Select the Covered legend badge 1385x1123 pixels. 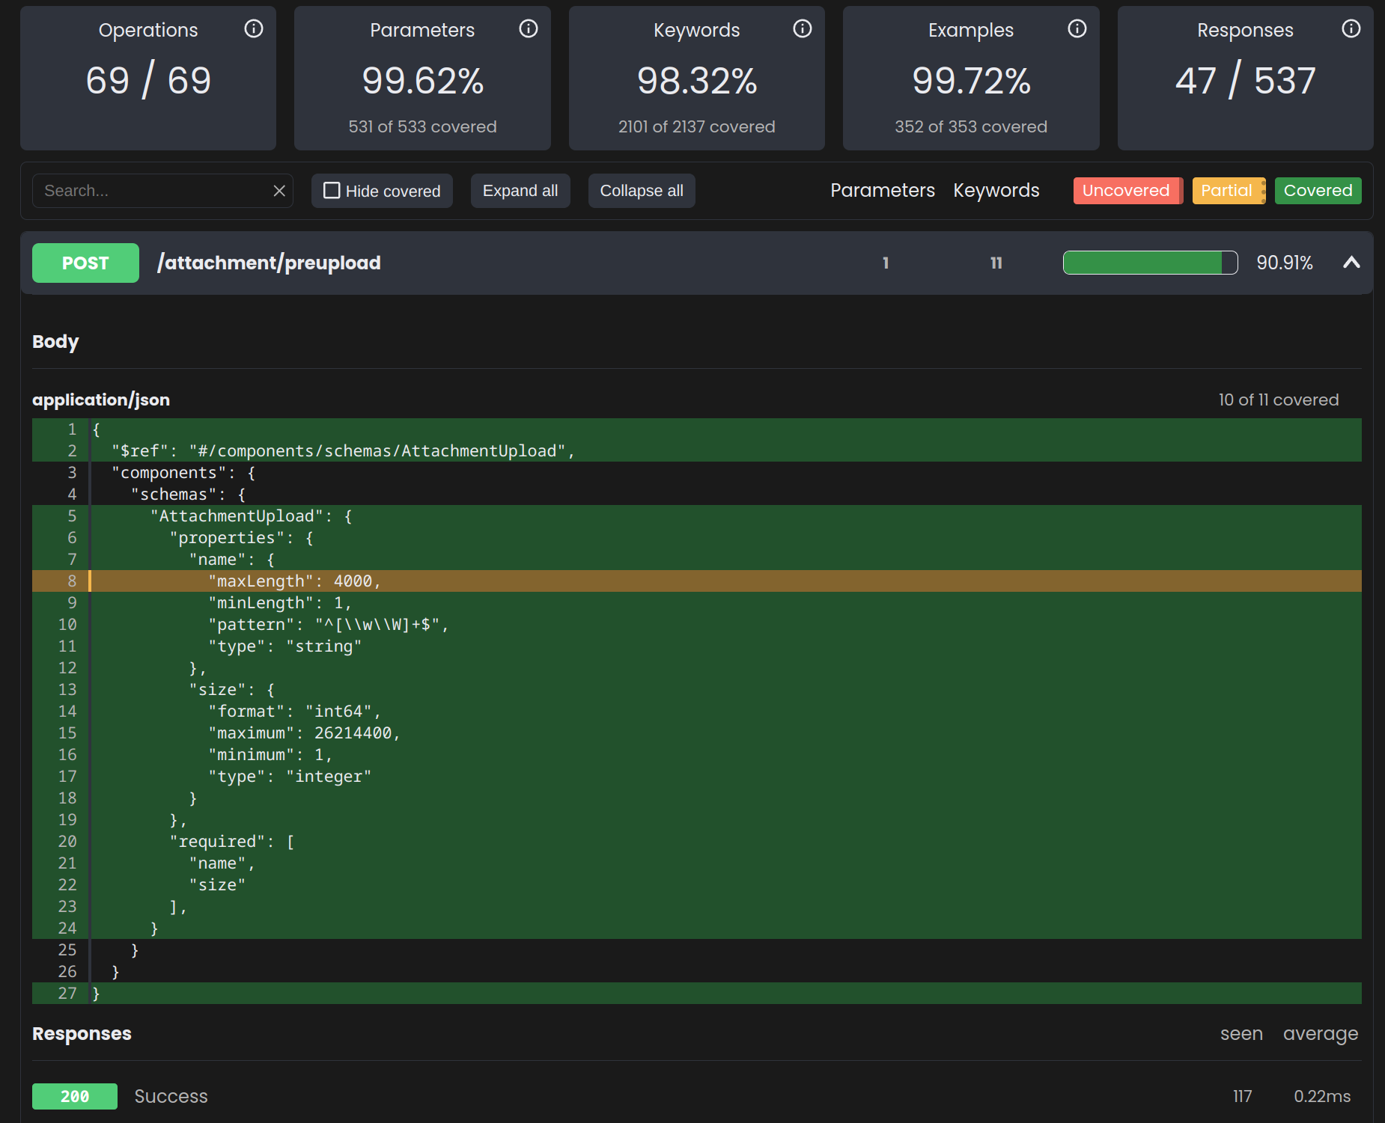1318,191
